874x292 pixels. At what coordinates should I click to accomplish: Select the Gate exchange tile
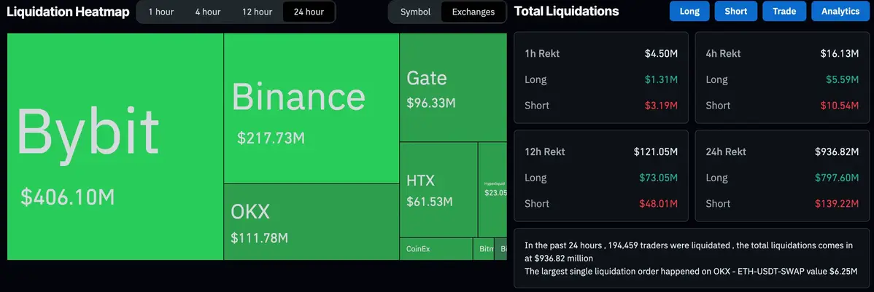(452, 87)
